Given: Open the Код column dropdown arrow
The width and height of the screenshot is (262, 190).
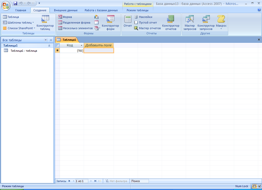Looking at the screenshot, I should tap(82, 45).
